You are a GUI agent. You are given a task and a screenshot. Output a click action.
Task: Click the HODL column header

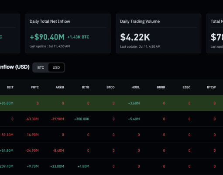(136, 87)
